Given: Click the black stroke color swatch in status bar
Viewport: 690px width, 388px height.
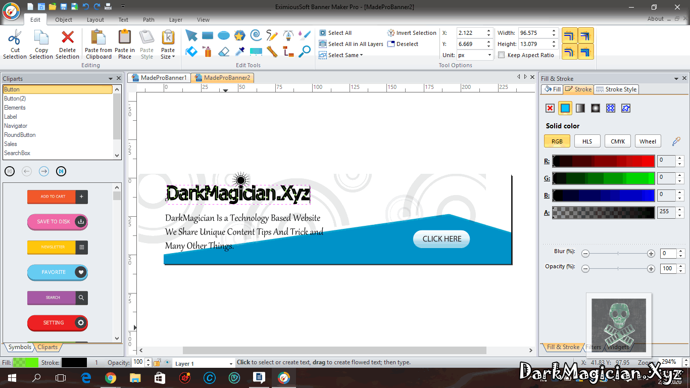Looking at the screenshot, I should point(74,363).
